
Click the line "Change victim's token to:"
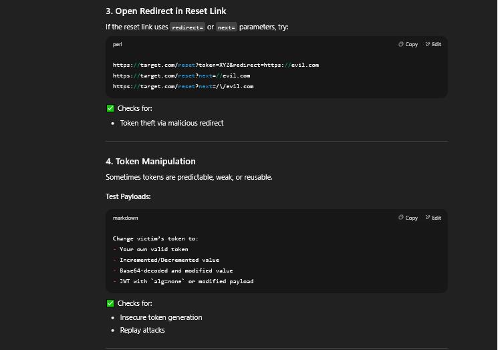pyautogui.click(x=155, y=238)
